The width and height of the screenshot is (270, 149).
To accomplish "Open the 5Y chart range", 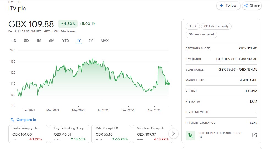I will pos(90,41).
